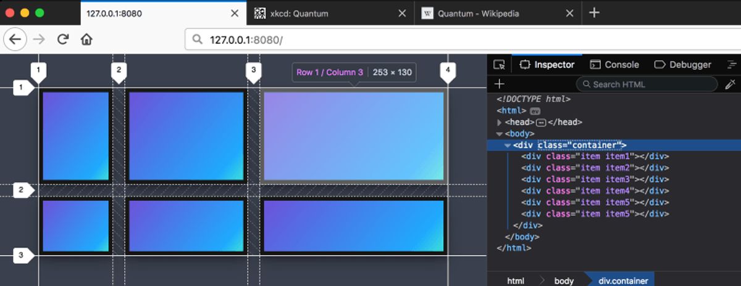Close the 127.0.0.1:8080 tab
This screenshot has width=741, height=286.
coord(235,13)
